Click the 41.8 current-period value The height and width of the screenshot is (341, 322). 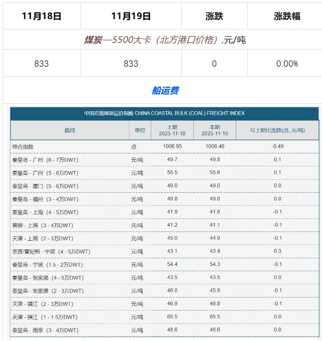click(x=215, y=212)
